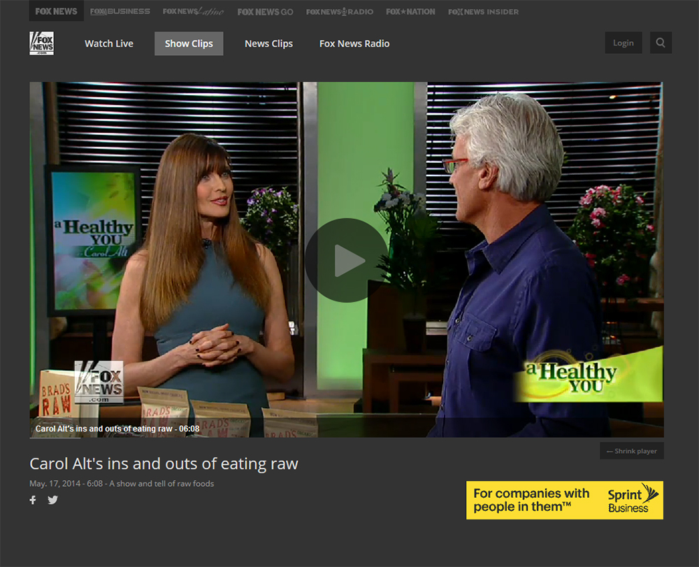
Task: Select Fox News Radio in the top network bar
Action: pos(339,11)
